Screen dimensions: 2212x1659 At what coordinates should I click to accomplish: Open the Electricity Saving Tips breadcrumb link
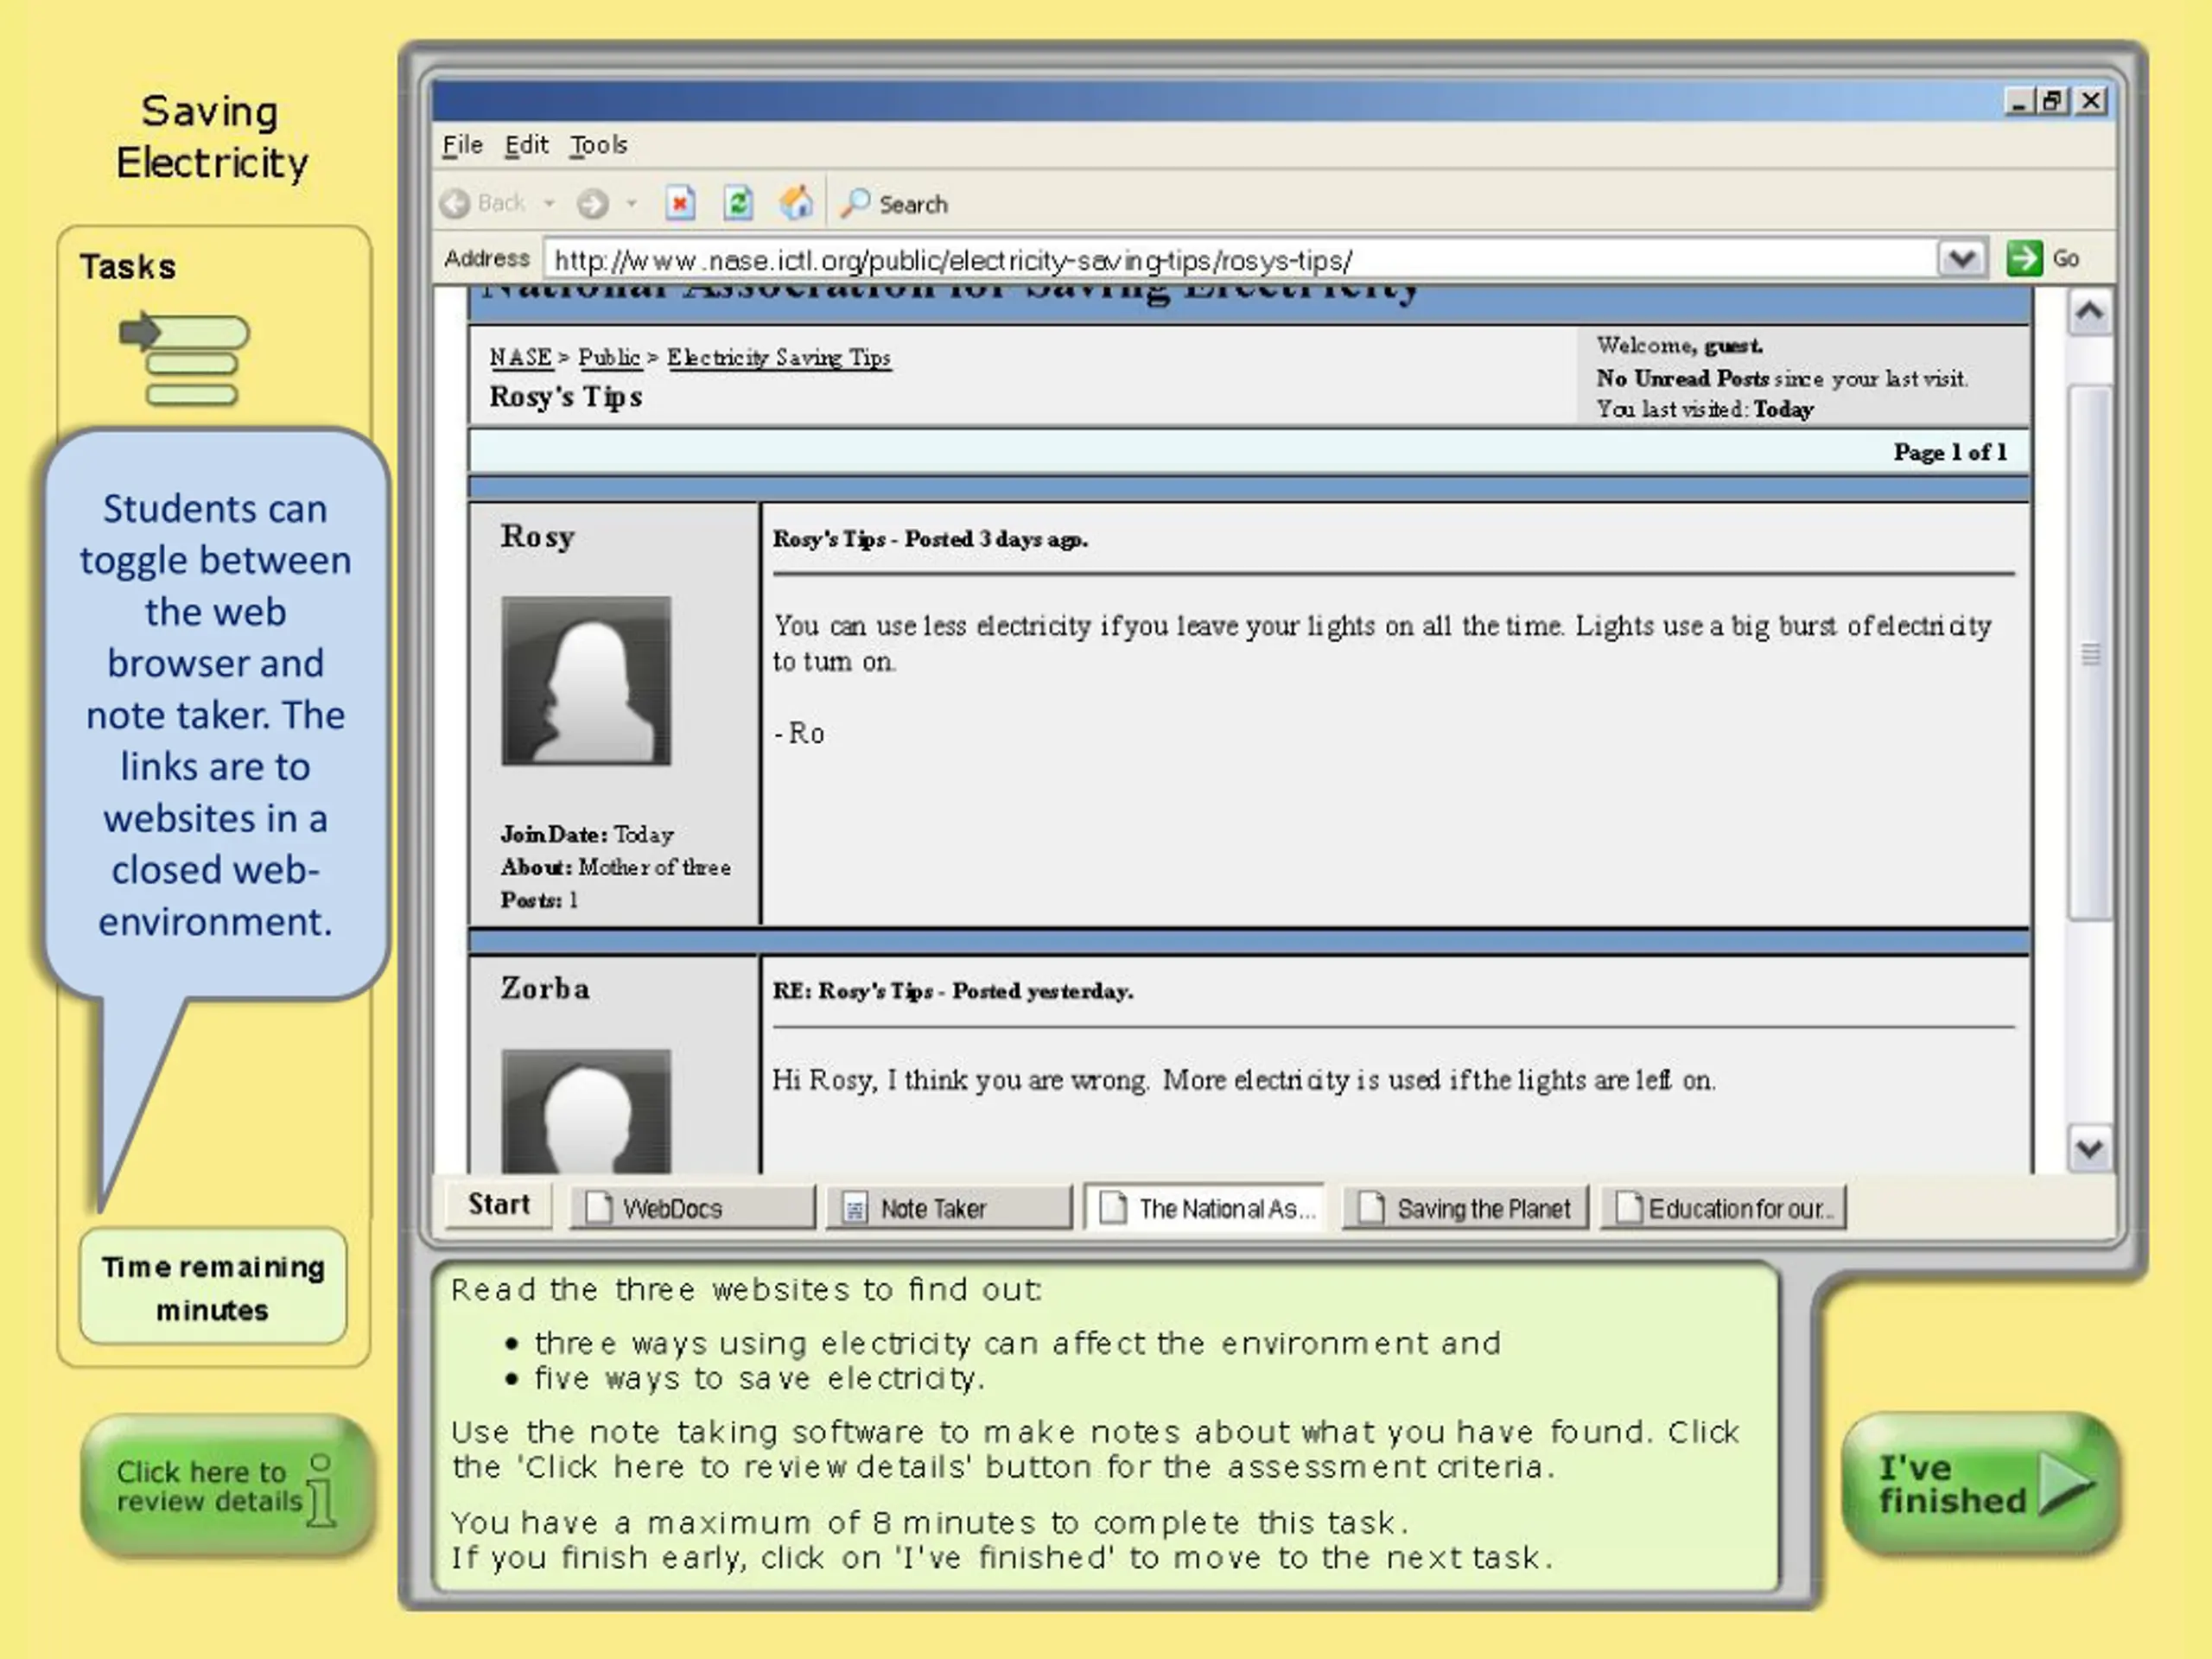coord(779,357)
